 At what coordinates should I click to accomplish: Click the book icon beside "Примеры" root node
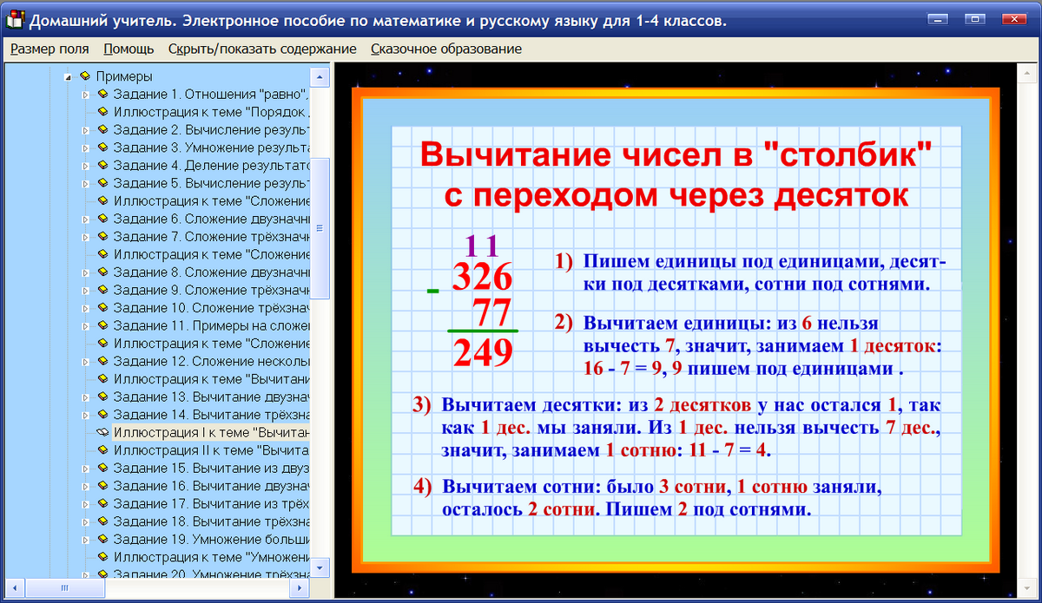(x=84, y=75)
